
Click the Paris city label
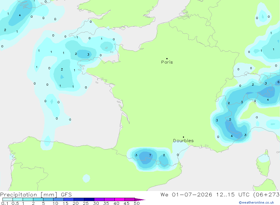pyautogui.click(x=167, y=62)
